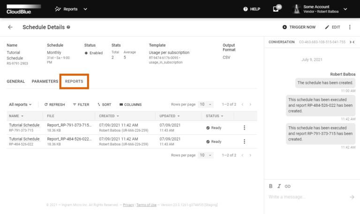Viewport: 360px width, 214px height.
Task: Click schedule ID RS-9791-2903
Action: 17,64
